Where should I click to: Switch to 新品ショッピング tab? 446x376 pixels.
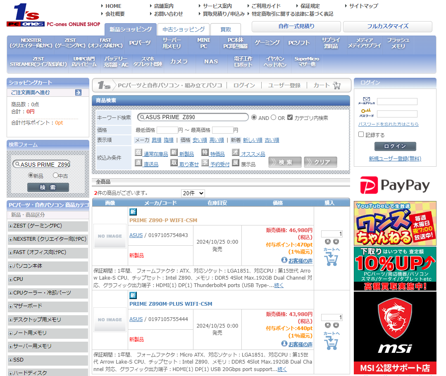click(131, 29)
